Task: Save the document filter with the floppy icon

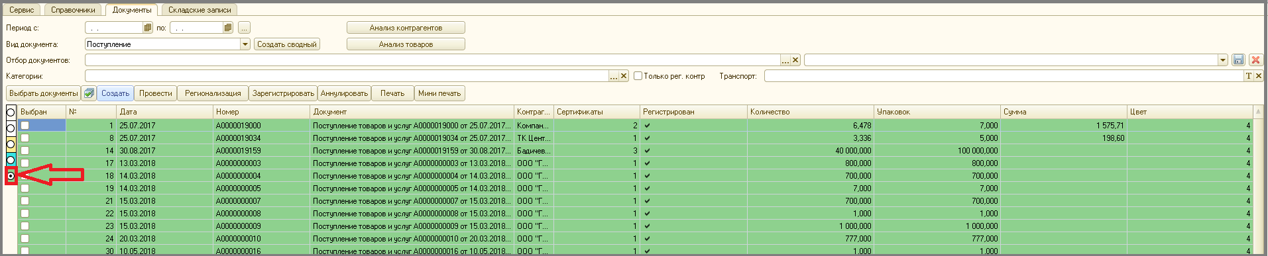Action: point(1238,60)
